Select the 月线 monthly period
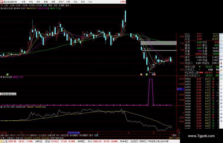Screen dimensions: 223x143 [x=55, y=5]
